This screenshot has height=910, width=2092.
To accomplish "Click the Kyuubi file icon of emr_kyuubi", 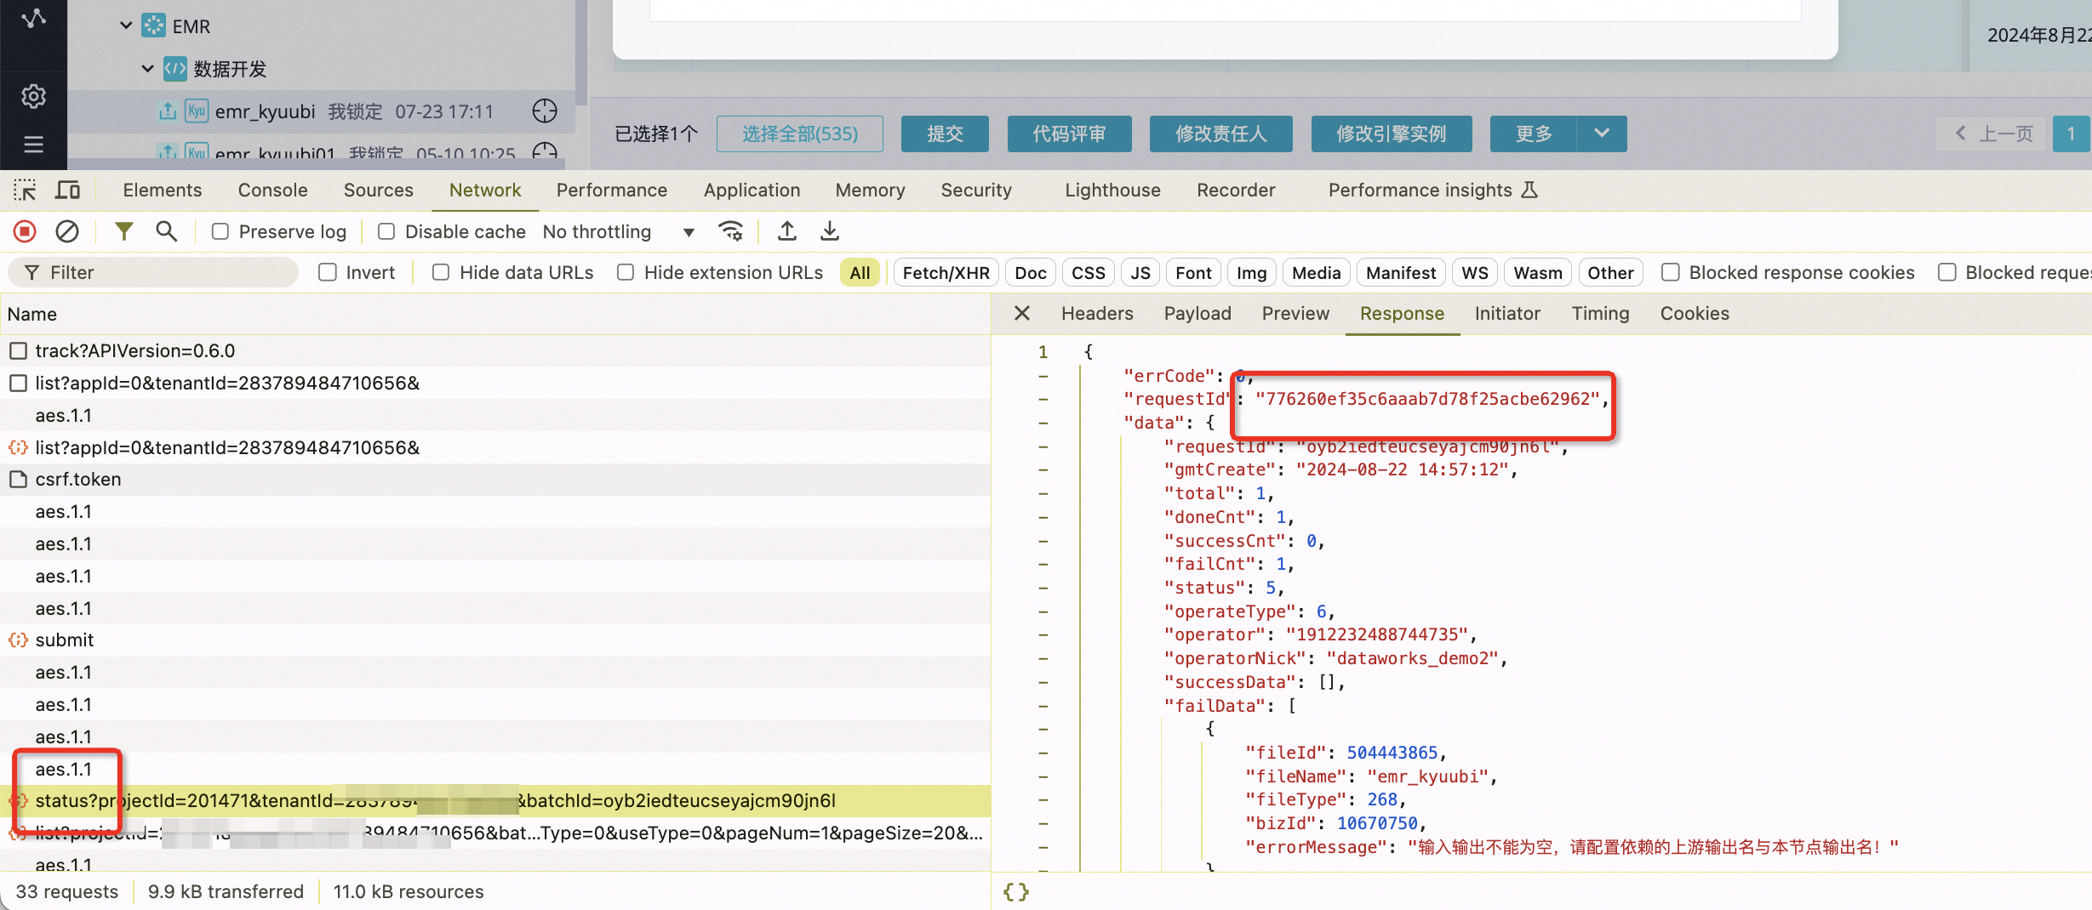I will (x=197, y=111).
